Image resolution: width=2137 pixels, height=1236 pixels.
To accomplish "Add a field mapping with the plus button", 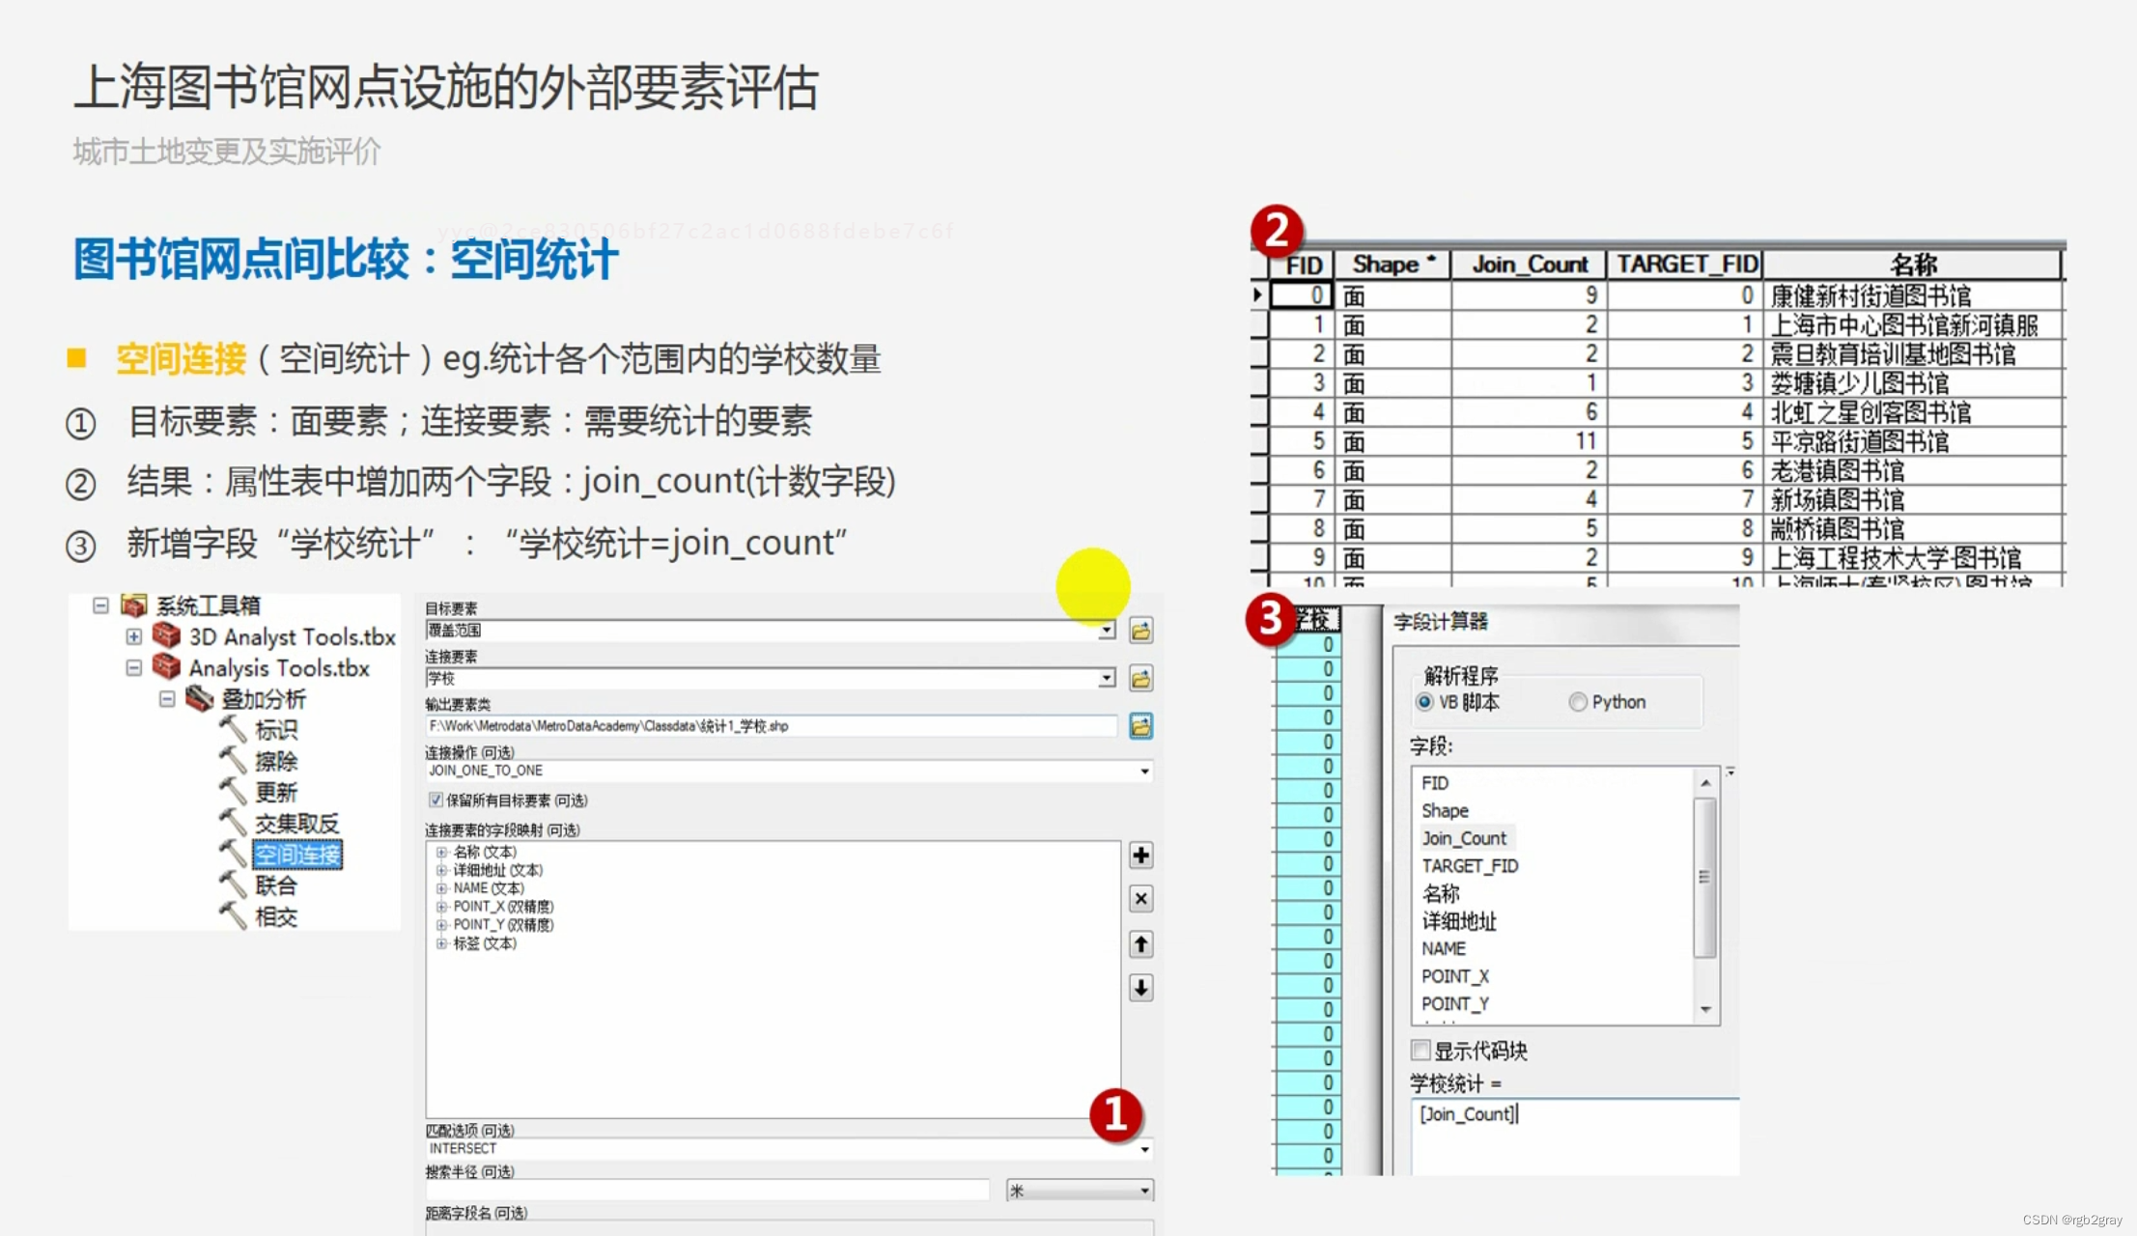I will [x=1140, y=856].
